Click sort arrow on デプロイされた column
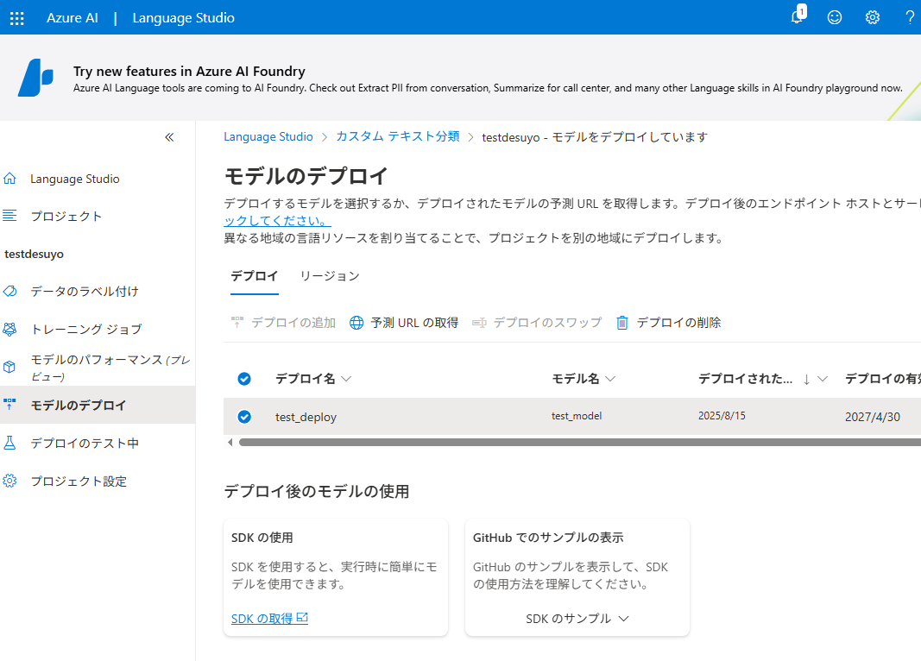Screen dimensions: 921x661 click(806, 379)
